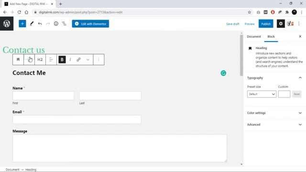Change heading level H2
Screen dimensions: 306x172
[x=40, y=59]
